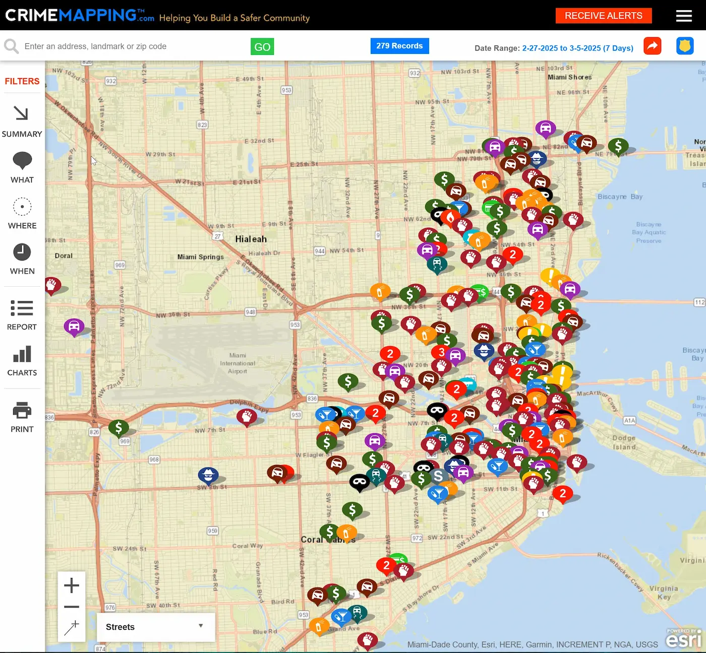706x653 pixels.
Task: Click the green GO button
Action: click(x=262, y=46)
